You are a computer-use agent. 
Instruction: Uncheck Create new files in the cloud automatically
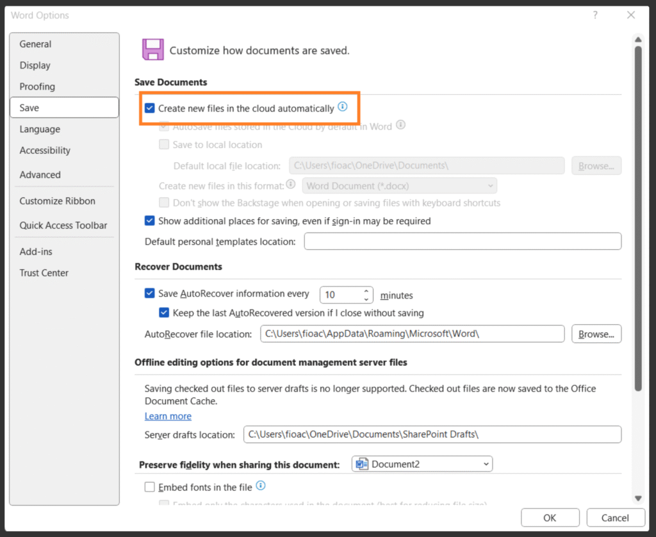coord(150,108)
